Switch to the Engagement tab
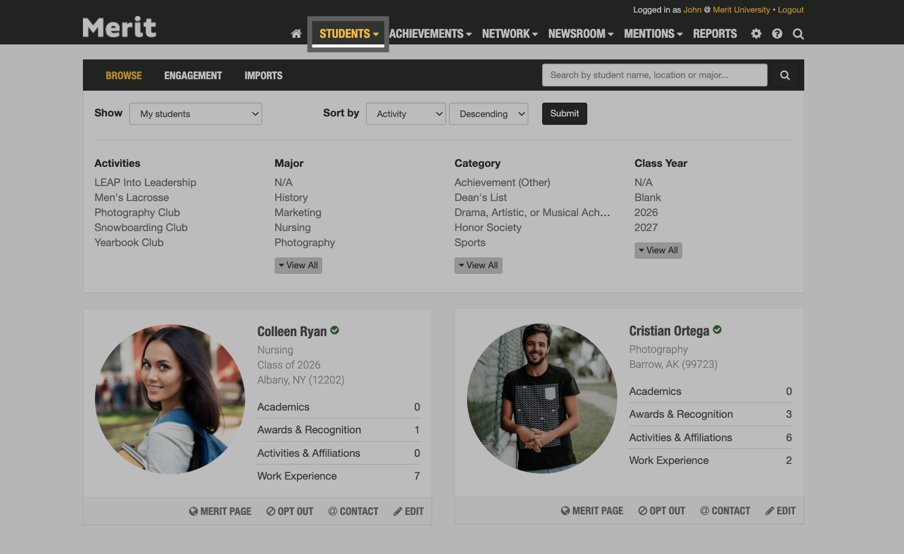 [x=192, y=75]
